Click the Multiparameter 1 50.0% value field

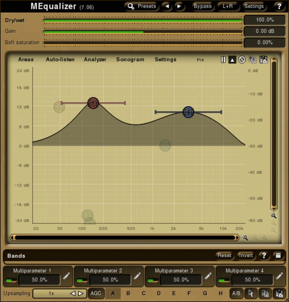point(39,280)
